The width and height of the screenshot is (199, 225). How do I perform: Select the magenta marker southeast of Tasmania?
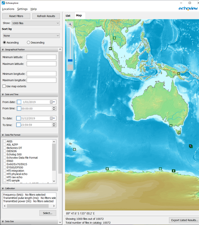(x=191, y=146)
